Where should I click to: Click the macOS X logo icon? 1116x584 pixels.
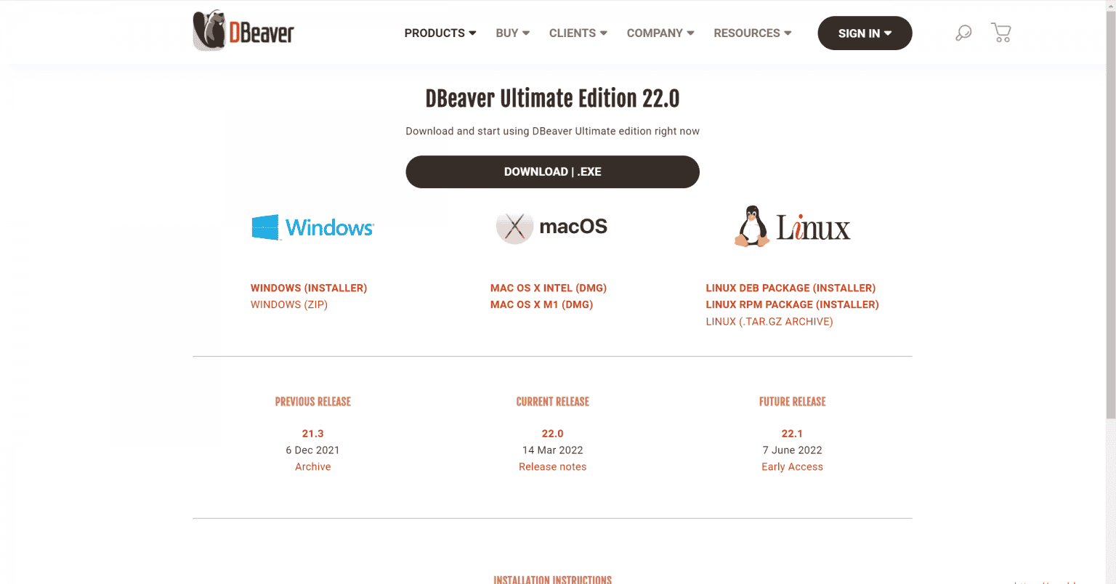(x=514, y=227)
